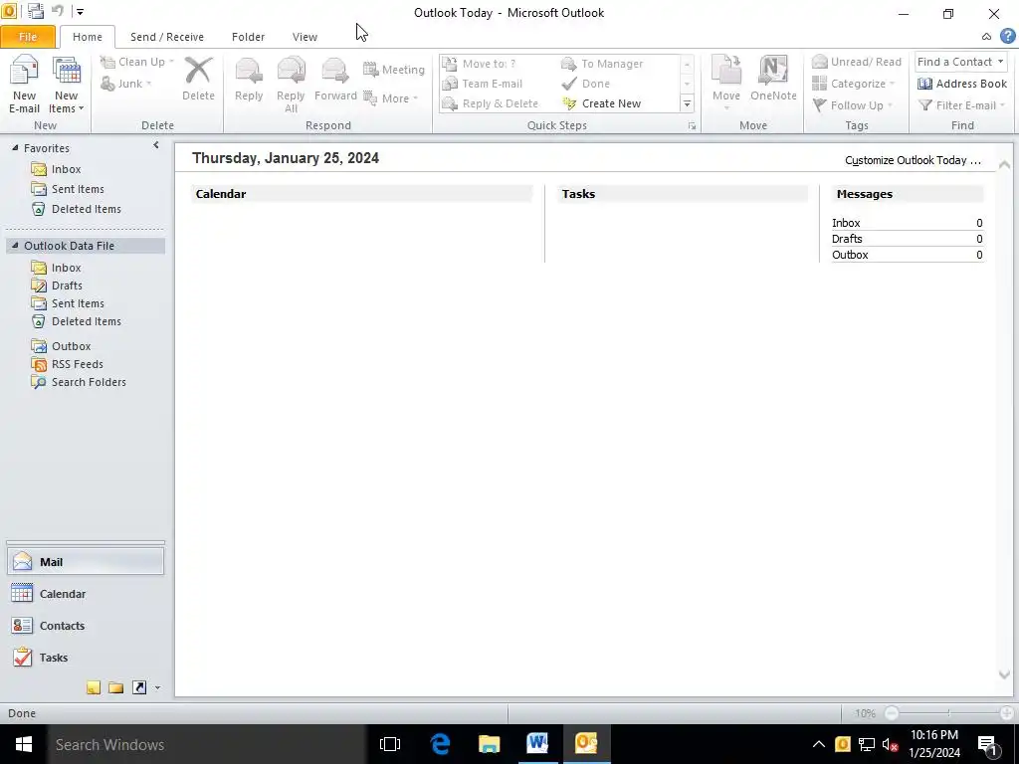Open the Categorize dropdown

[x=853, y=84]
